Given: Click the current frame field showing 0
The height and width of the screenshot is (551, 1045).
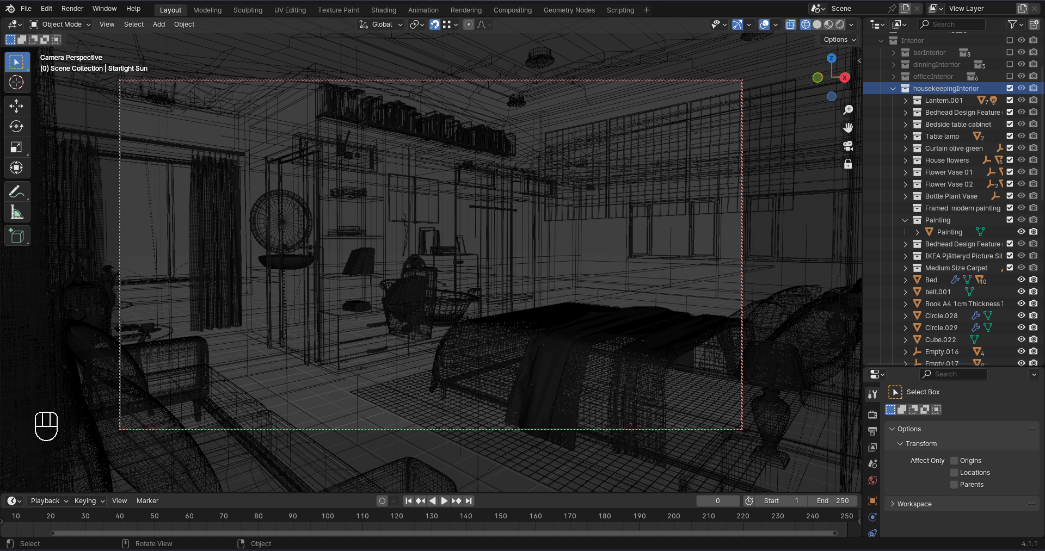Looking at the screenshot, I should click(718, 501).
